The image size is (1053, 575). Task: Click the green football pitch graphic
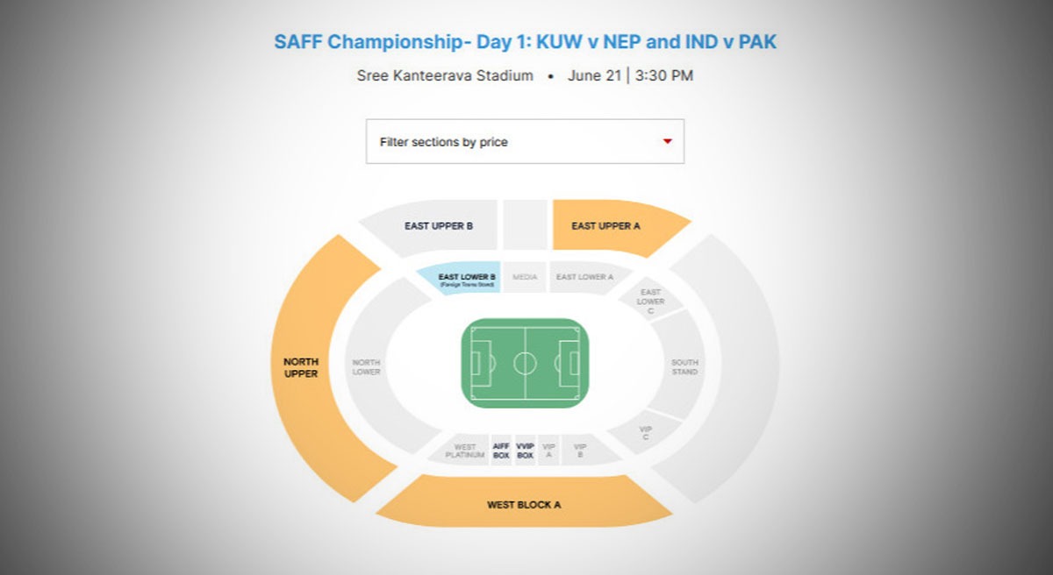525,363
